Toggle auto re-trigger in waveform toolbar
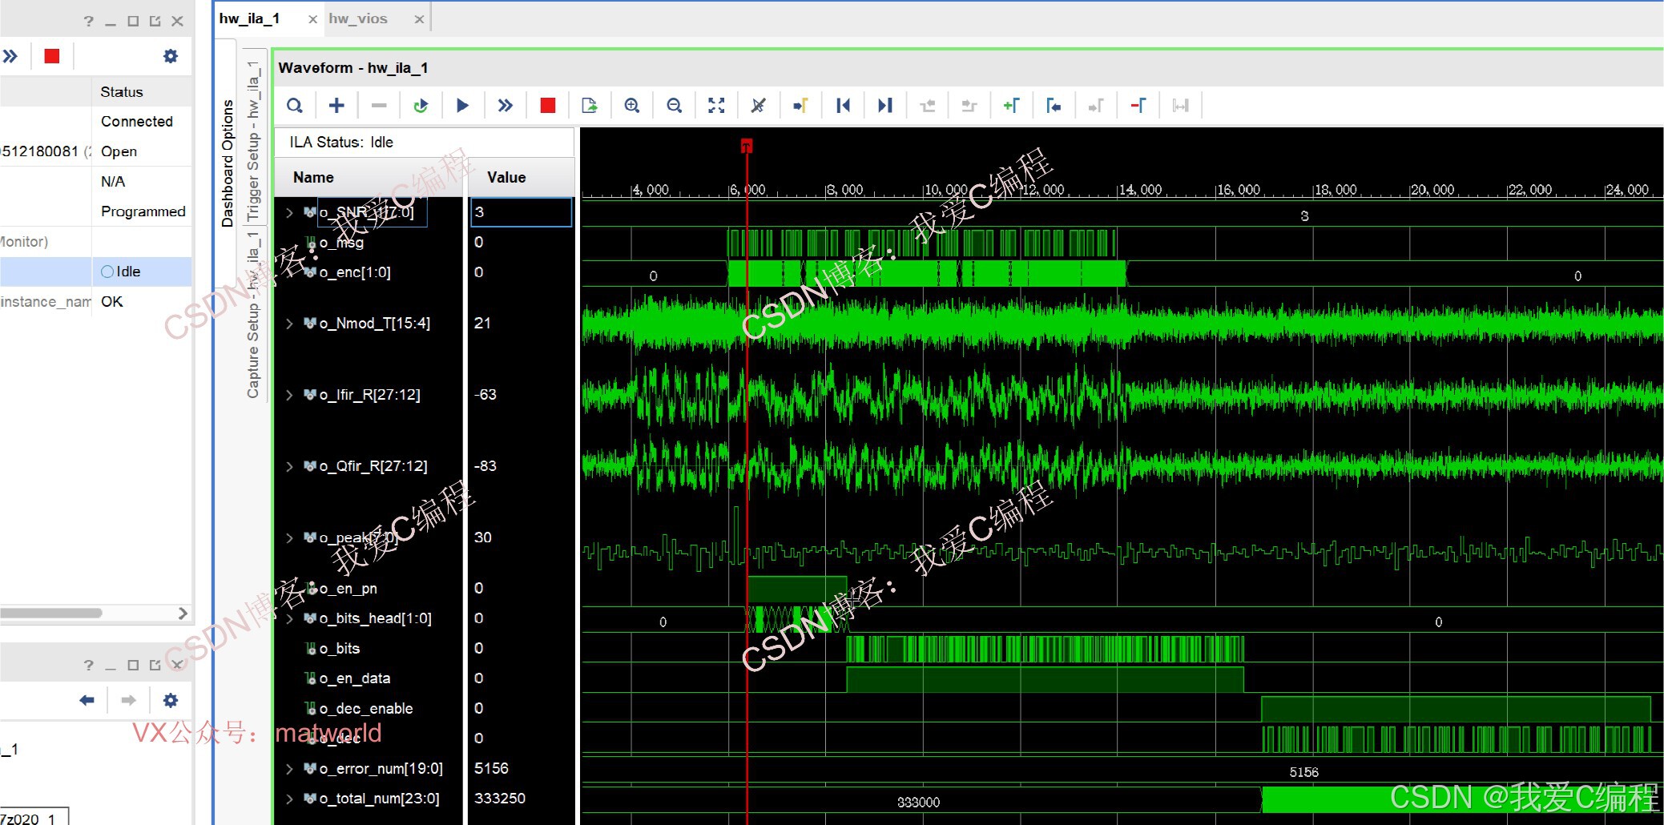The width and height of the screenshot is (1664, 825). [421, 106]
